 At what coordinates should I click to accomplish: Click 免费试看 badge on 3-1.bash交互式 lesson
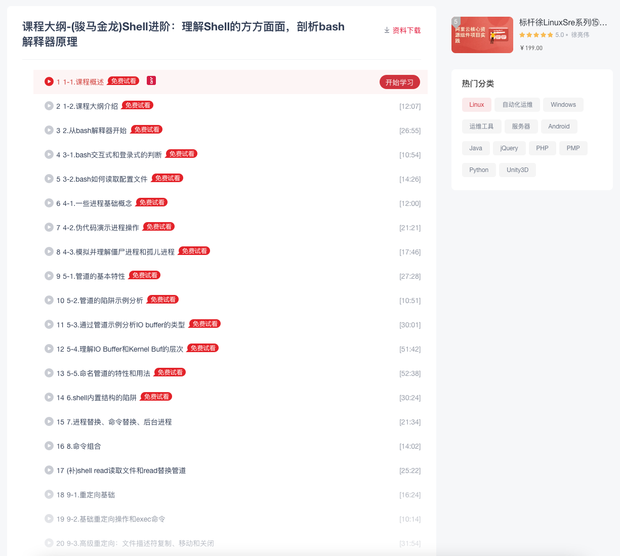[182, 154]
